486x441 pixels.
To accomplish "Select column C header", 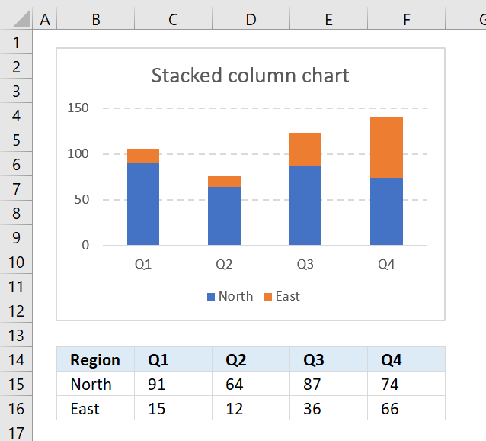I will [x=173, y=19].
